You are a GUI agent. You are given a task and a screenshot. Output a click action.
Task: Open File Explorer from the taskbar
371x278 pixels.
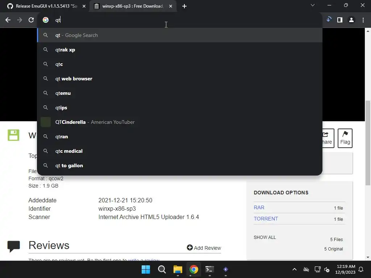(x=178, y=269)
